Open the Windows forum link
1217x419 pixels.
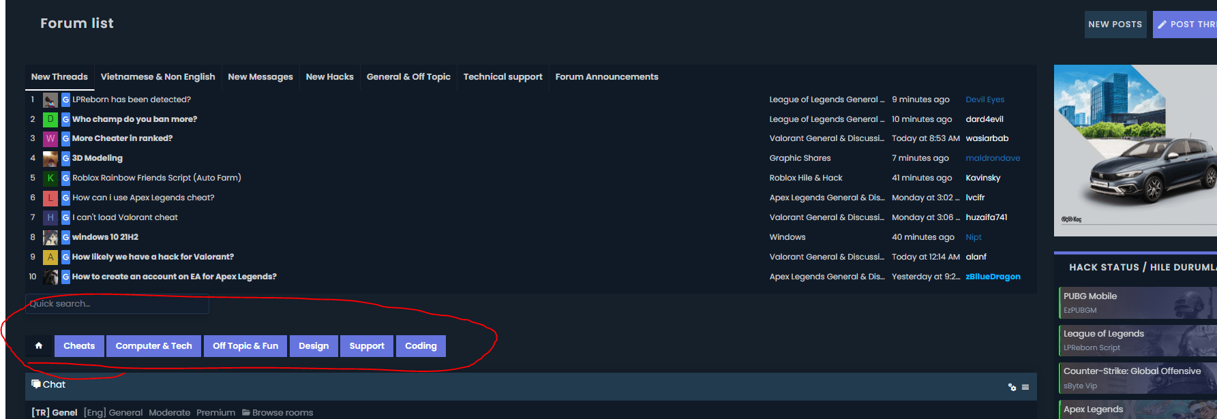tap(787, 237)
